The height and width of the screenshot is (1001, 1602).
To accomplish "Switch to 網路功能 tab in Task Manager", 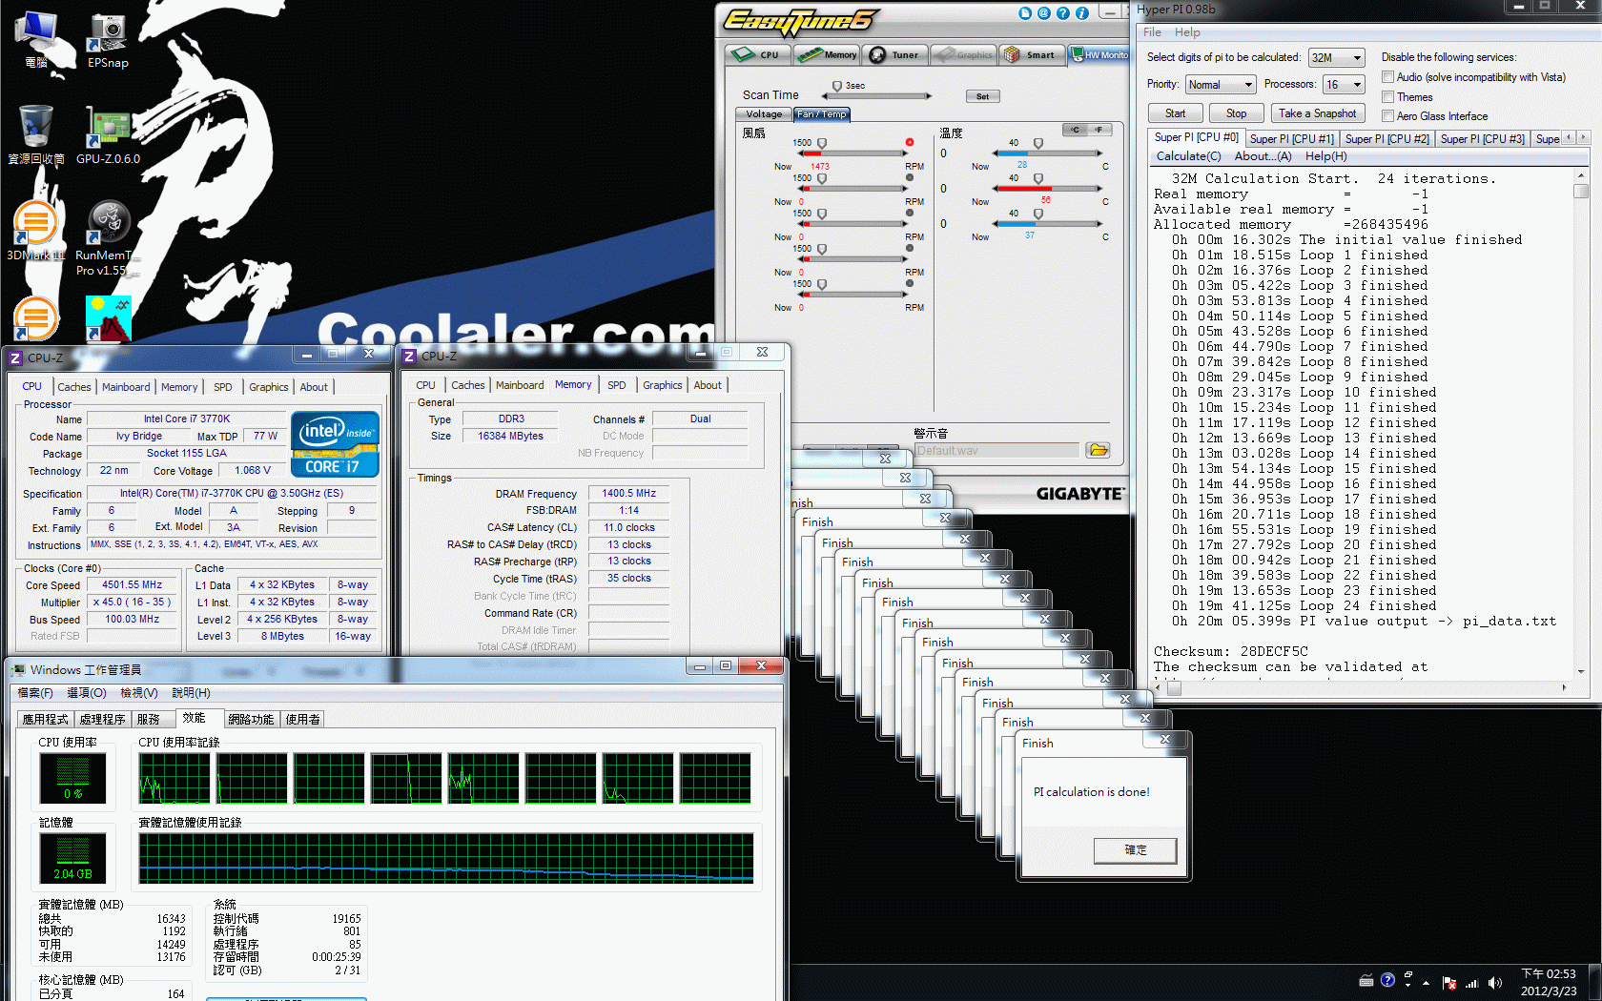I will tap(251, 719).
